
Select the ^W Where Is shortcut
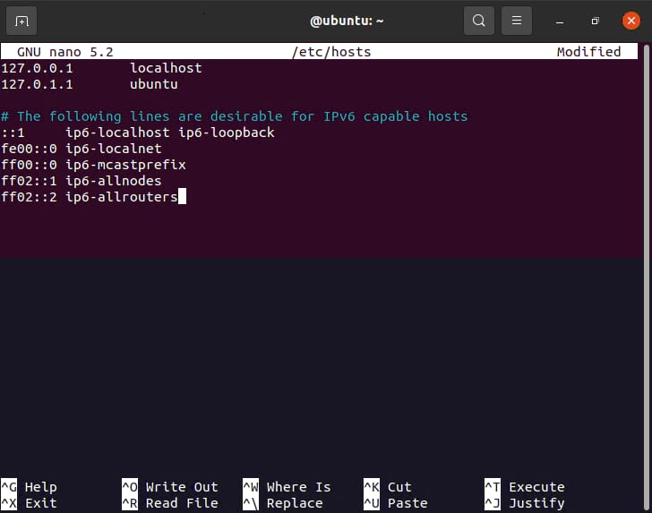coord(287,487)
